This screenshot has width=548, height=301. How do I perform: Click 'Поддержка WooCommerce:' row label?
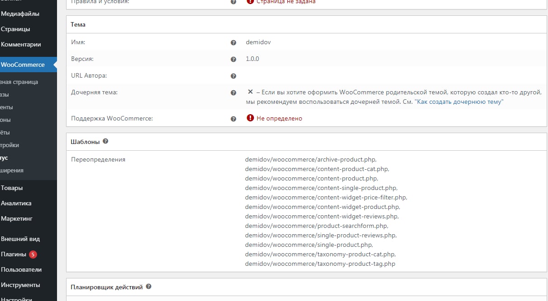[x=112, y=118]
